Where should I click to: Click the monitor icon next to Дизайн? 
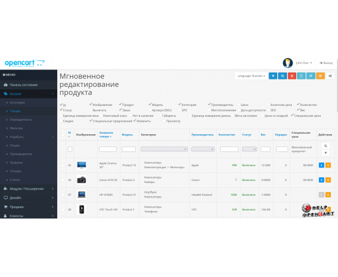point(6,198)
